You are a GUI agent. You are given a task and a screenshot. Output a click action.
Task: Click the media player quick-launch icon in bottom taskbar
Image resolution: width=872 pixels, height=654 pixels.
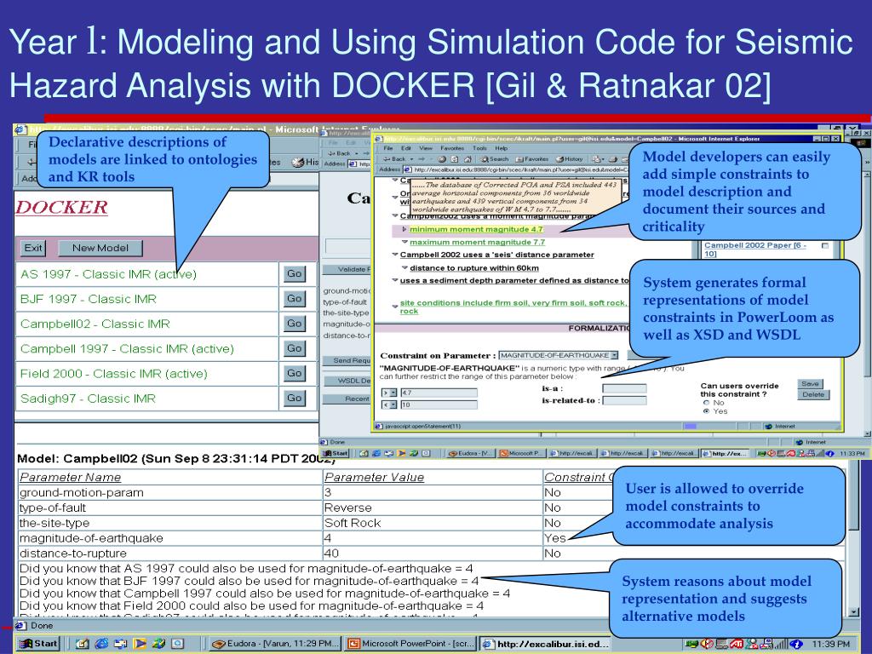140,644
